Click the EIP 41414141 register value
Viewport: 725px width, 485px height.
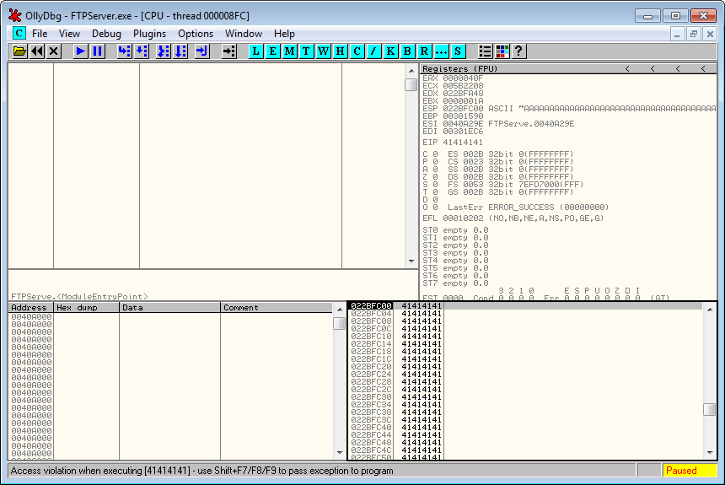tap(461, 143)
